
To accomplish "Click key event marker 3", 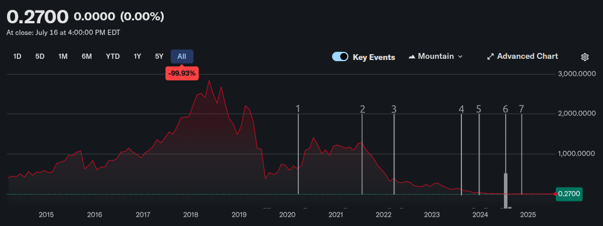I will 394,109.
